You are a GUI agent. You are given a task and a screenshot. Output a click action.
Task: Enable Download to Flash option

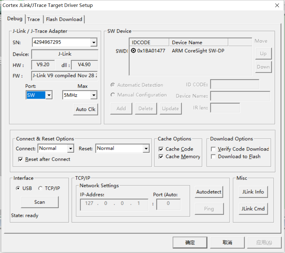pos(213,157)
